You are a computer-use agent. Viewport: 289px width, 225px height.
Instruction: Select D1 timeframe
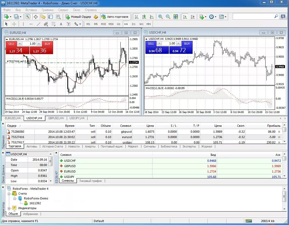point(134,24)
